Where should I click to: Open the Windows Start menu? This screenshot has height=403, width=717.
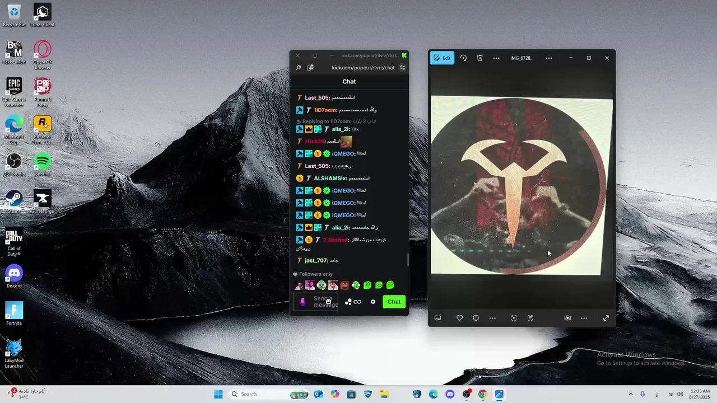(x=218, y=394)
